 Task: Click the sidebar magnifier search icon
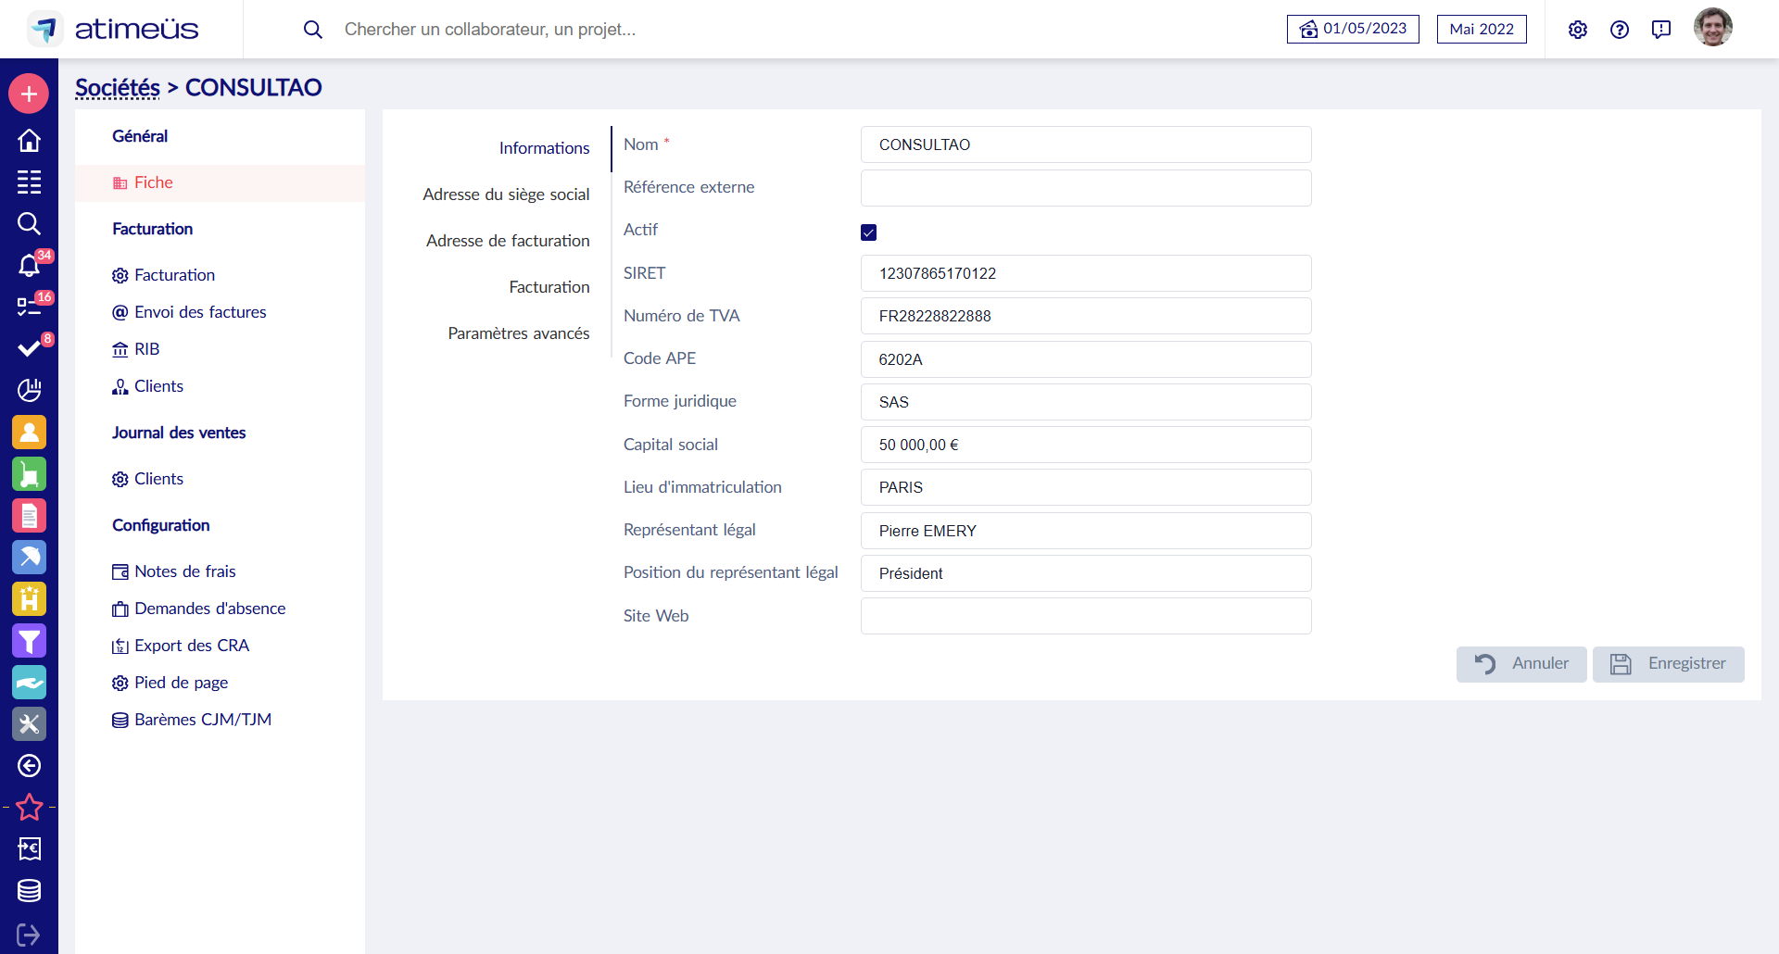point(29,223)
